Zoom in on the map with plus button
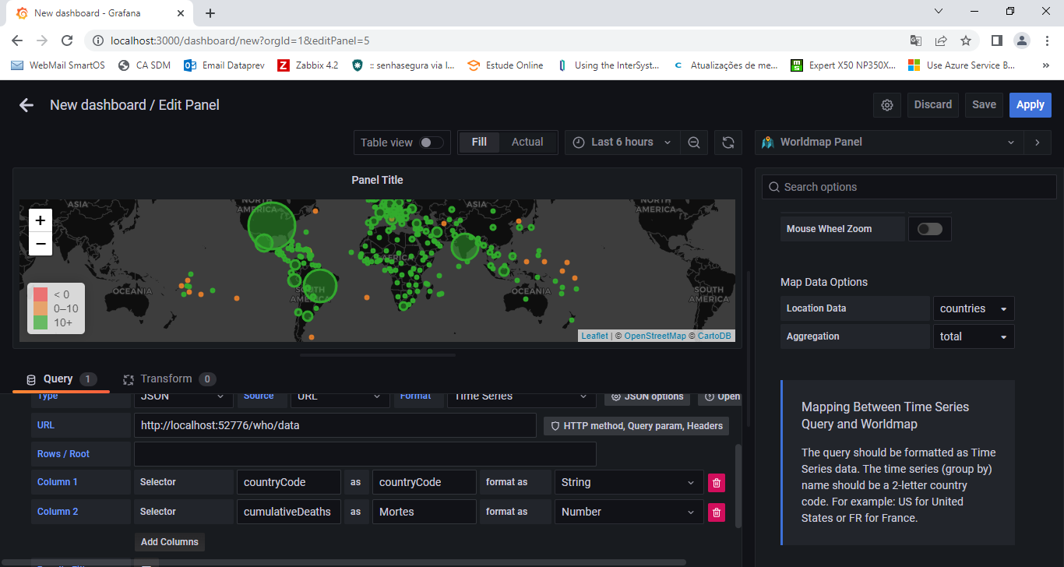The image size is (1064, 567). pyautogui.click(x=41, y=220)
